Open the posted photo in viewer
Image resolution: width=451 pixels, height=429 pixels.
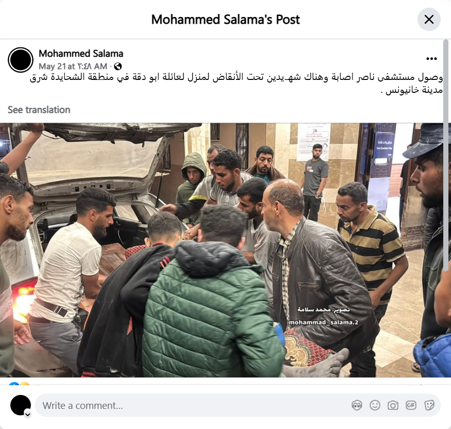pyautogui.click(x=222, y=250)
